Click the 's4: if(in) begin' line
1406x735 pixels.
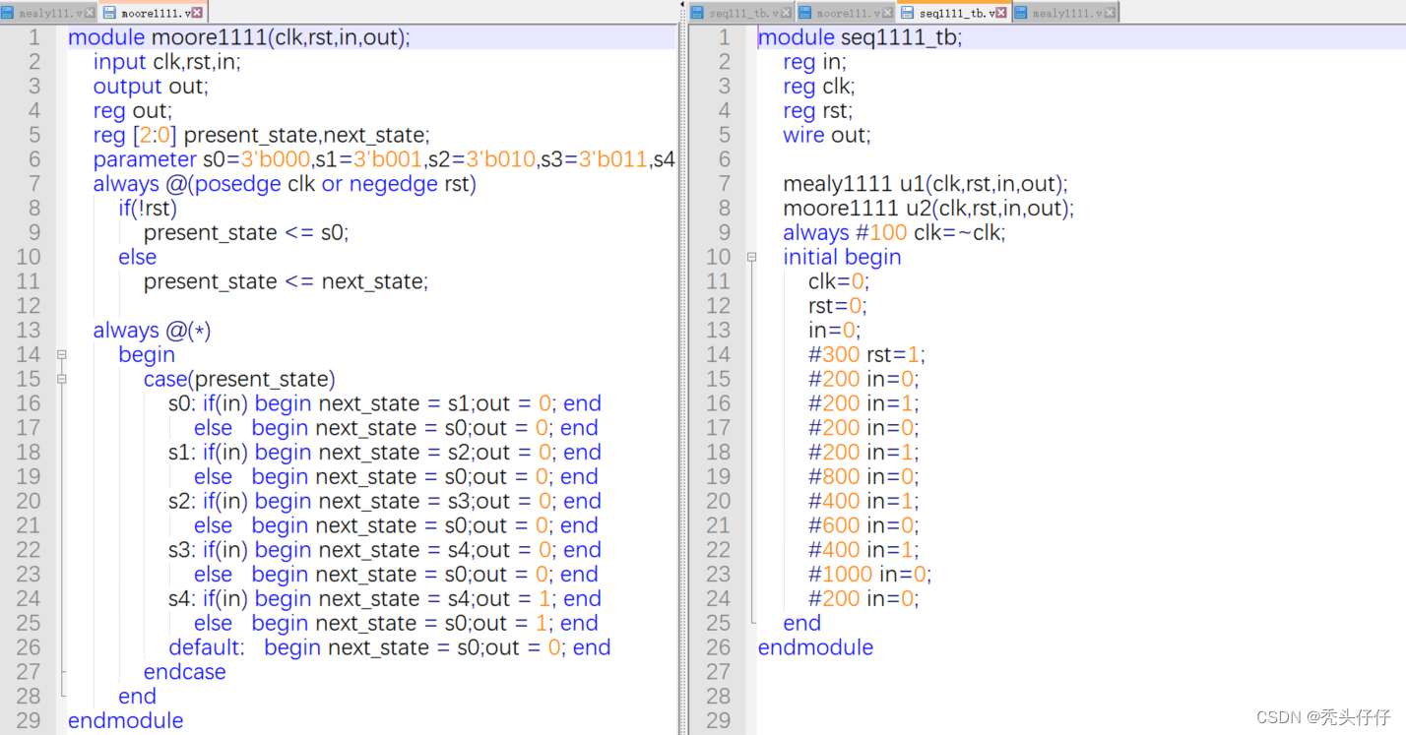(385, 599)
